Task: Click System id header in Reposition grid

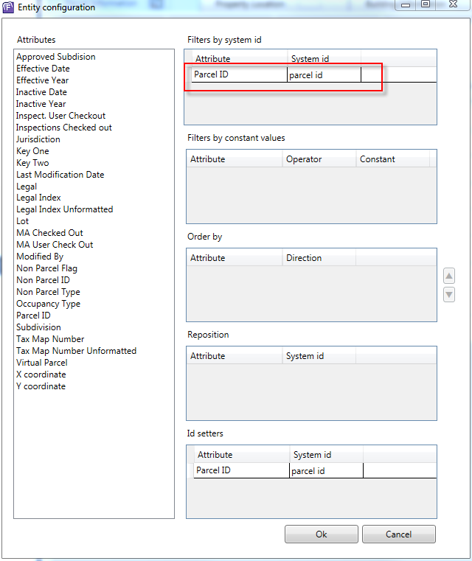Action: 305,356
